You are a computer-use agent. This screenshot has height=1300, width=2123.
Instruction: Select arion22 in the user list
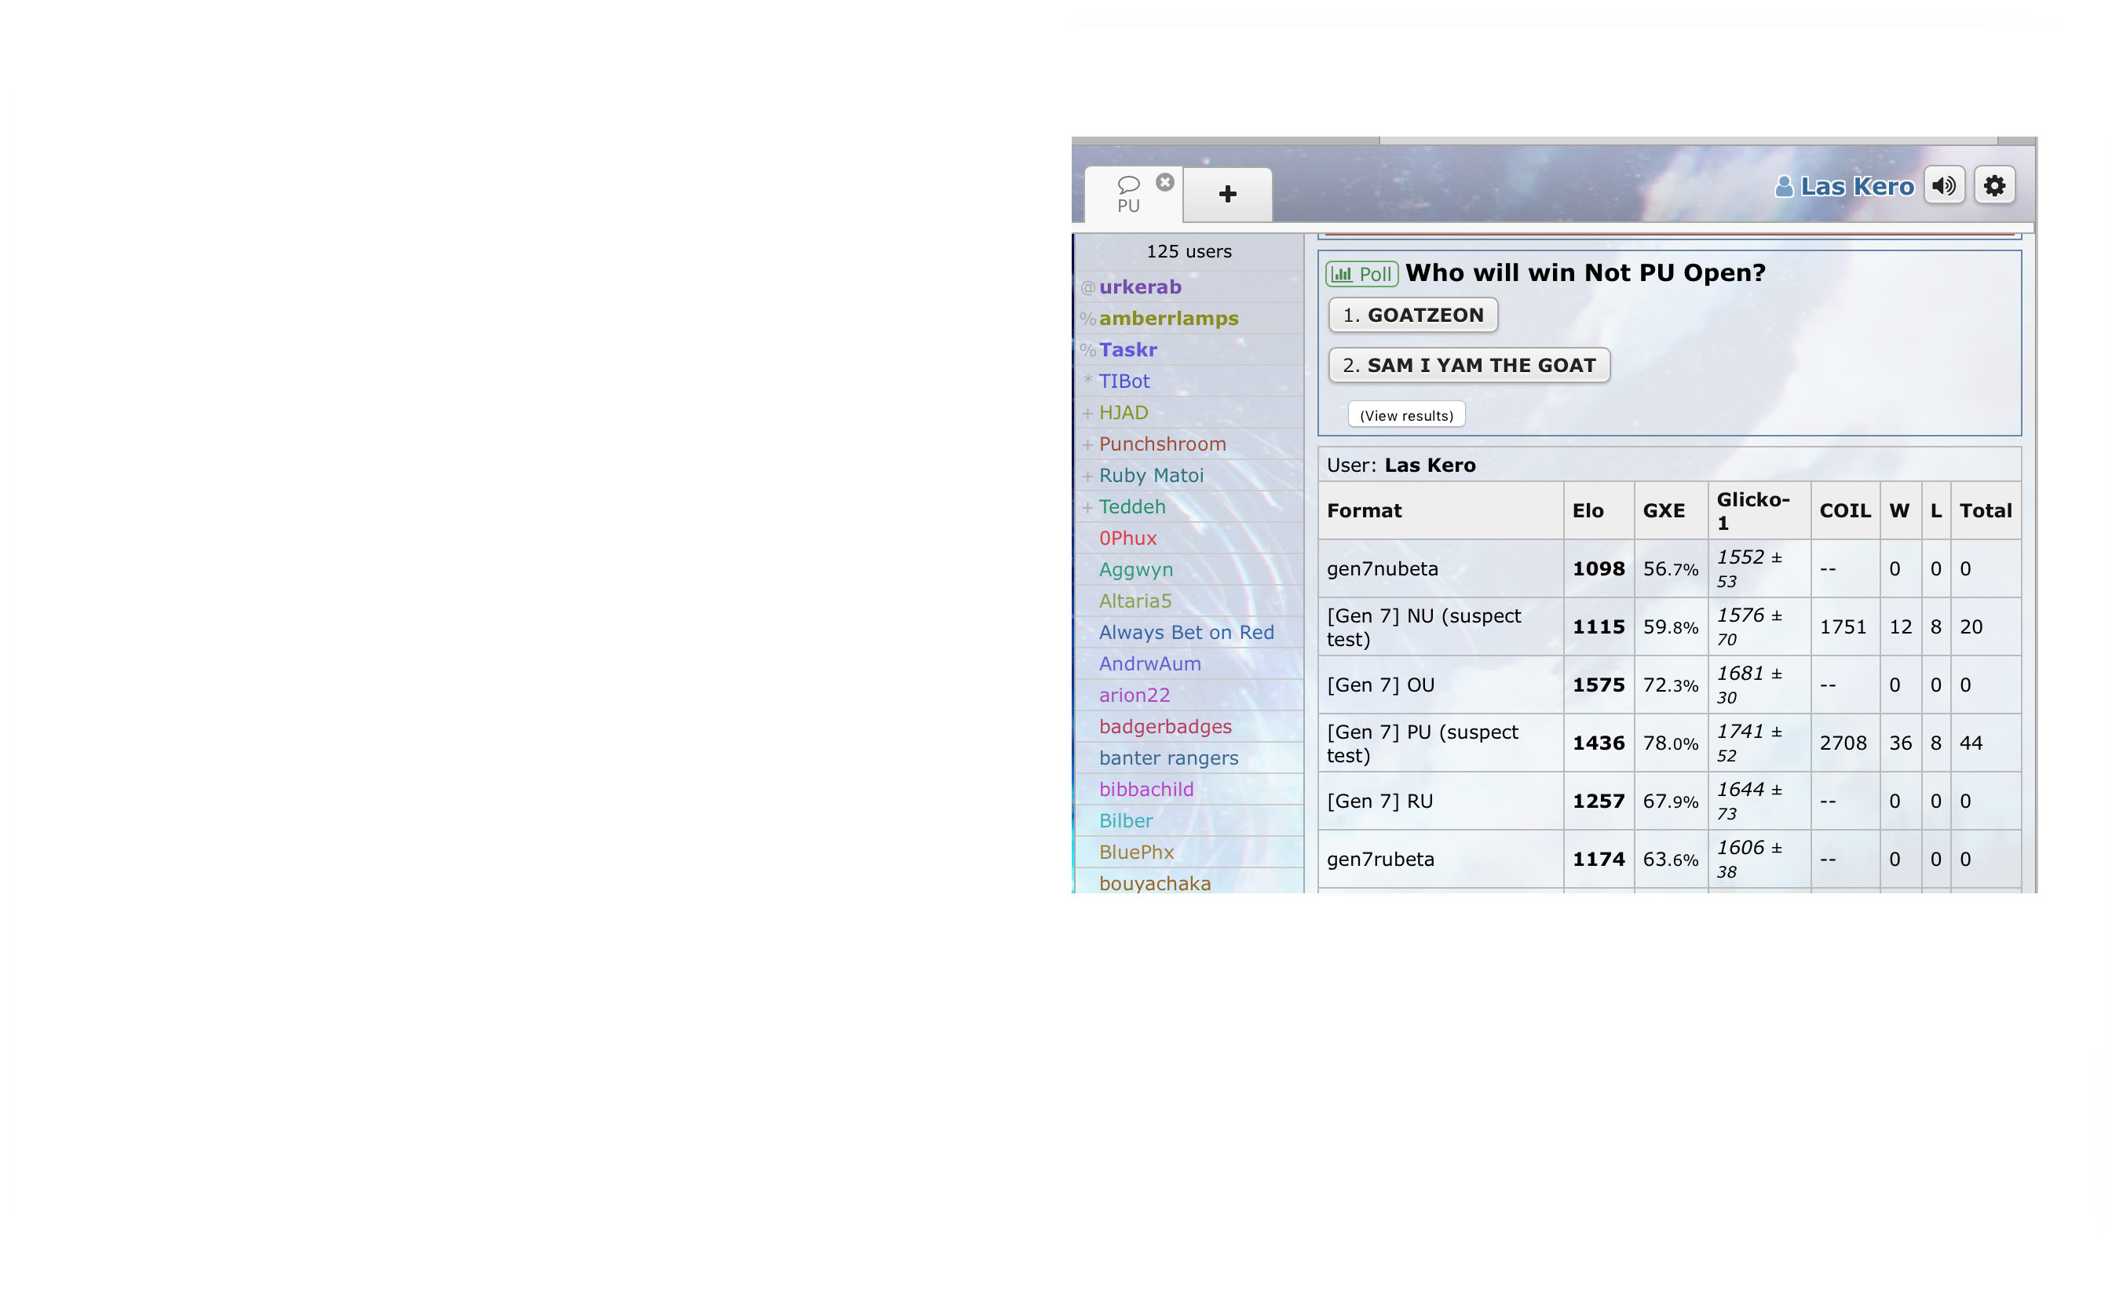point(1189,696)
